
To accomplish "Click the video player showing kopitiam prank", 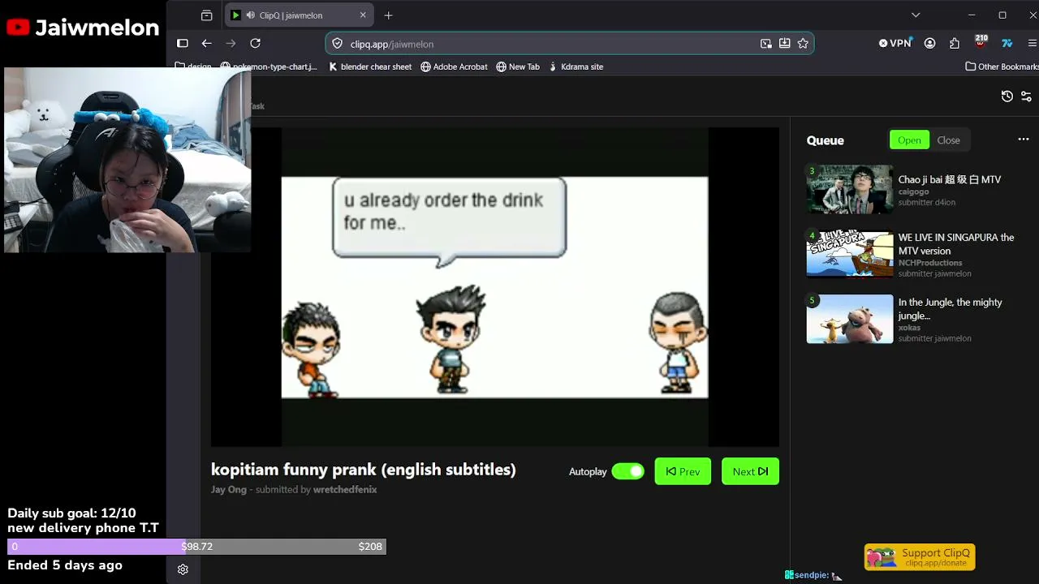I will click(x=495, y=287).
